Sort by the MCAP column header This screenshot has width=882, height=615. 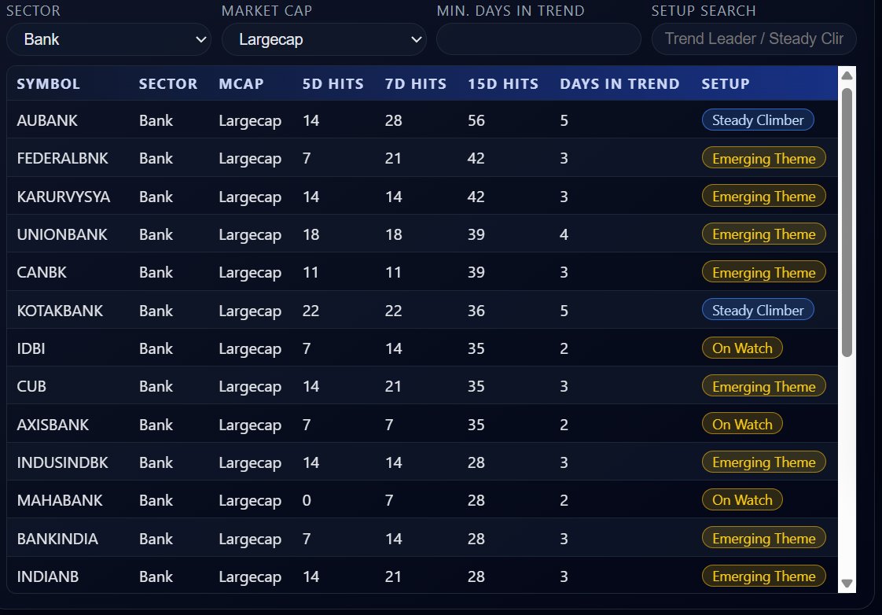[241, 84]
